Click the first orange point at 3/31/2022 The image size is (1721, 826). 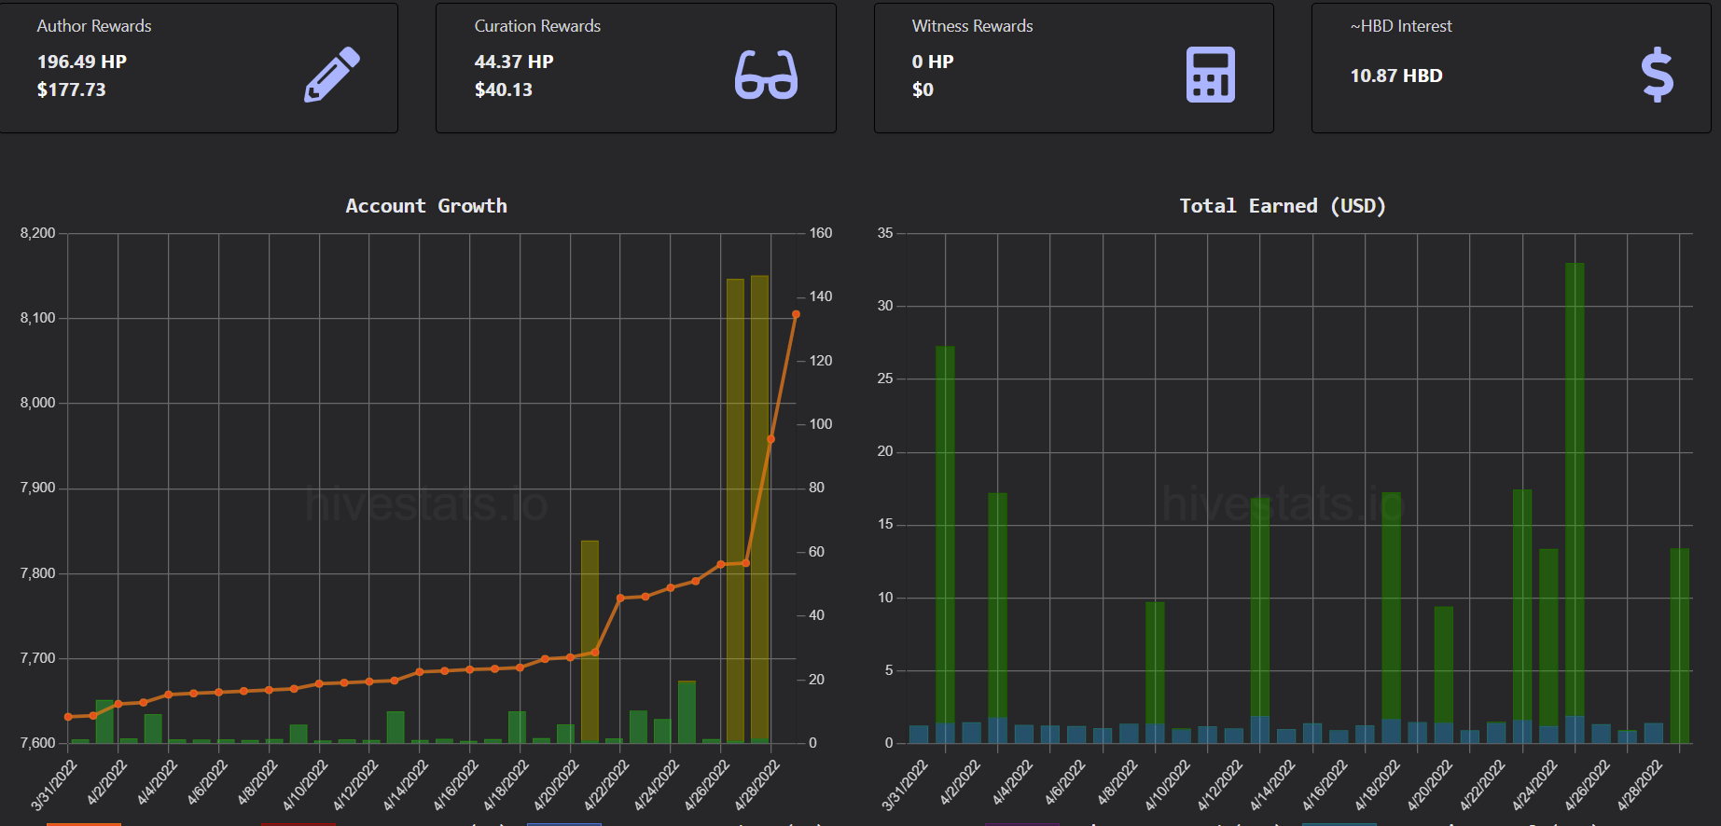(68, 717)
